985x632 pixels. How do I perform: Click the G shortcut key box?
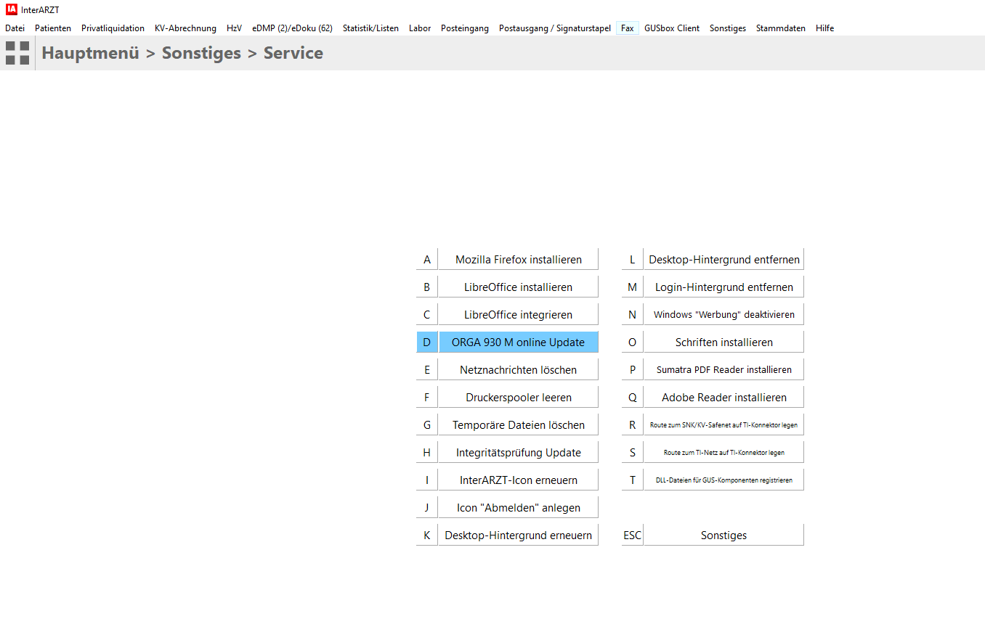[427, 424]
